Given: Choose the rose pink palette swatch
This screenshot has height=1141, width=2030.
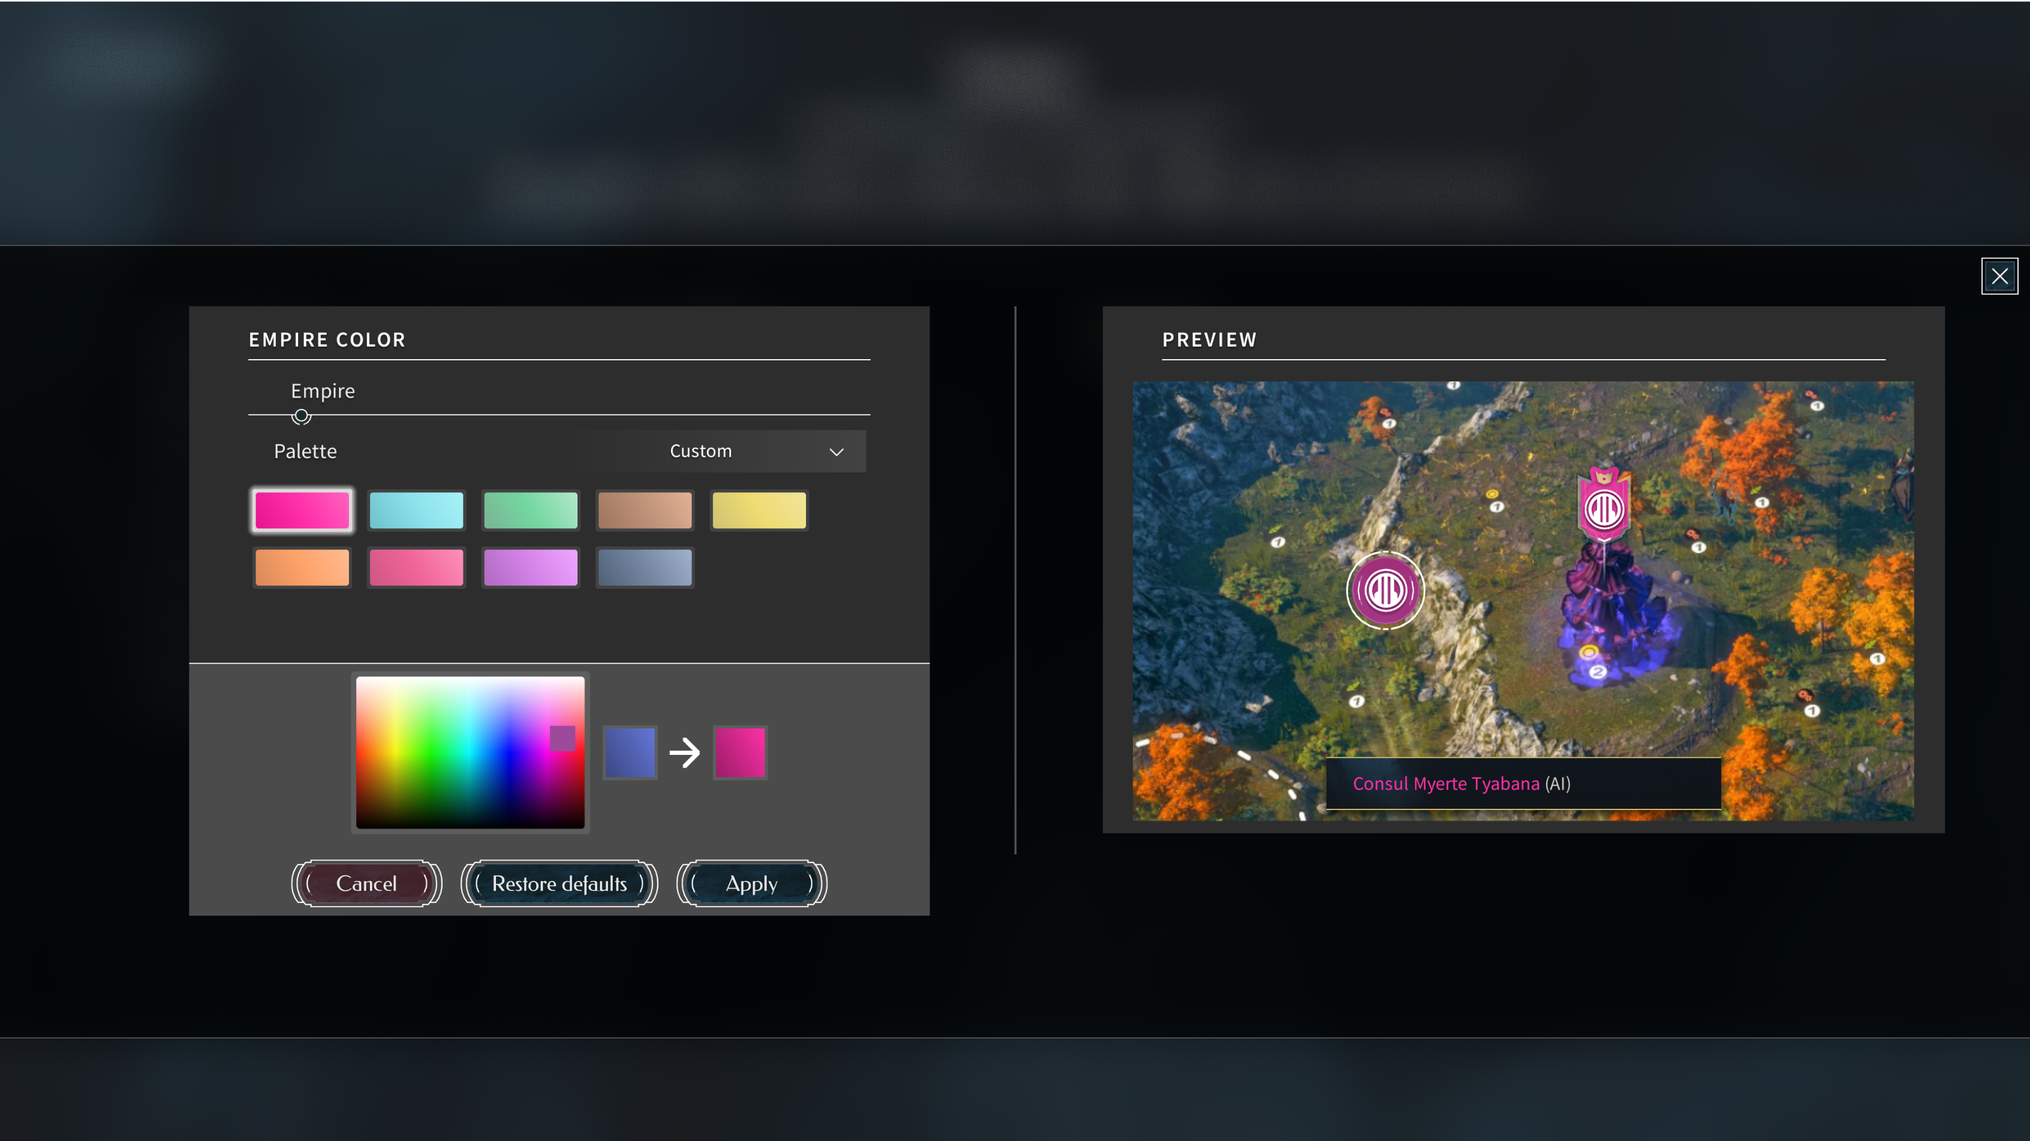Looking at the screenshot, I should pos(416,567).
